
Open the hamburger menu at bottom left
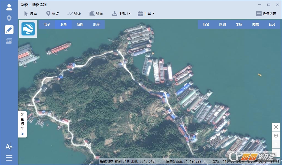point(9,158)
